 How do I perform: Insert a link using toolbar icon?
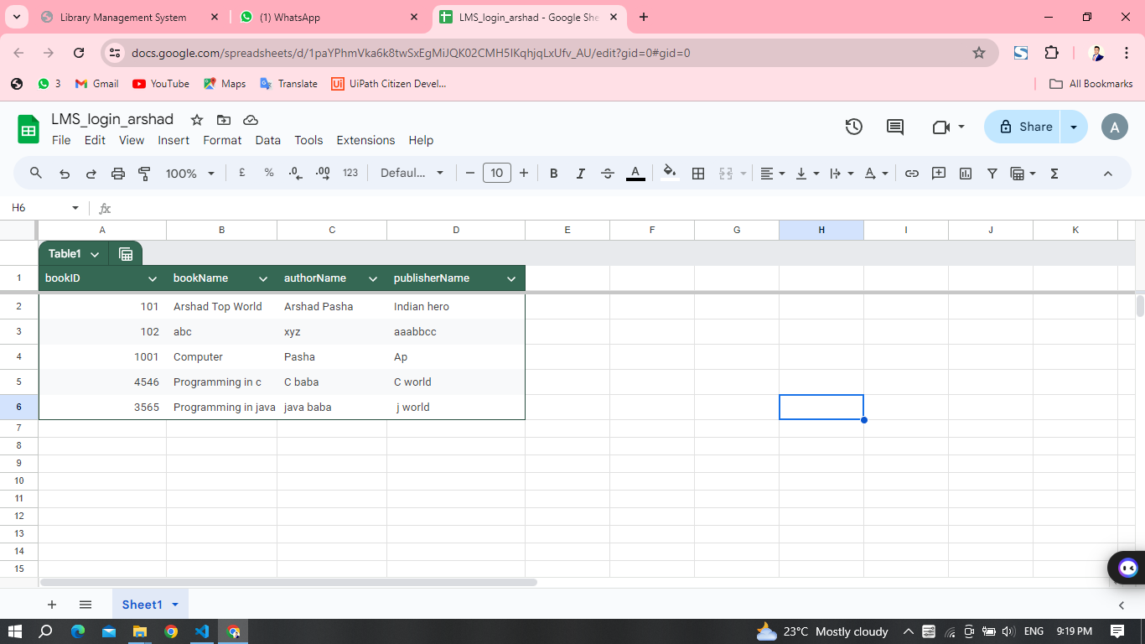coord(912,174)
